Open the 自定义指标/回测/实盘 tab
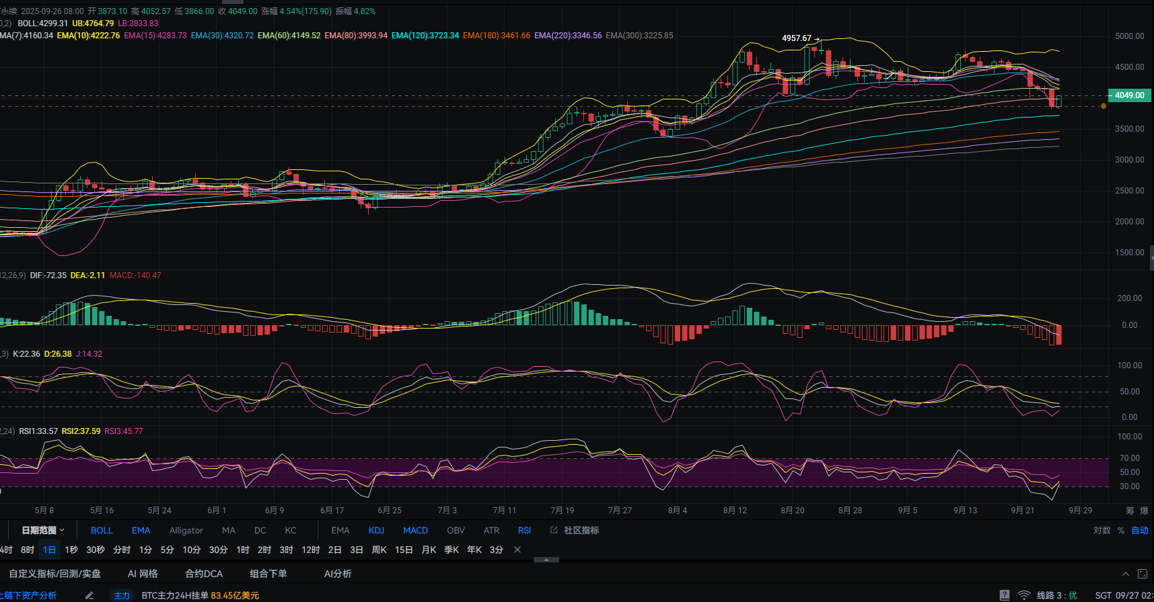Image resolution: width=1154 pixels, height=602 pixels. [x=55, y=574]
